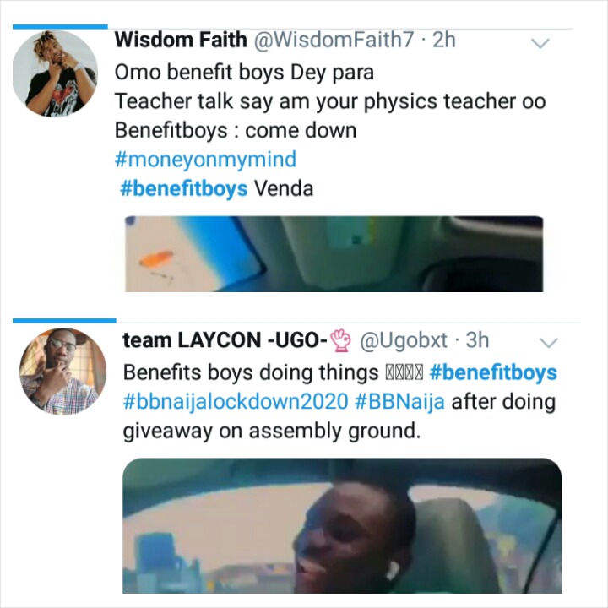Expand options chevron on Wisdom Faith tweet

pyautogui.click(x=540, y=43)
